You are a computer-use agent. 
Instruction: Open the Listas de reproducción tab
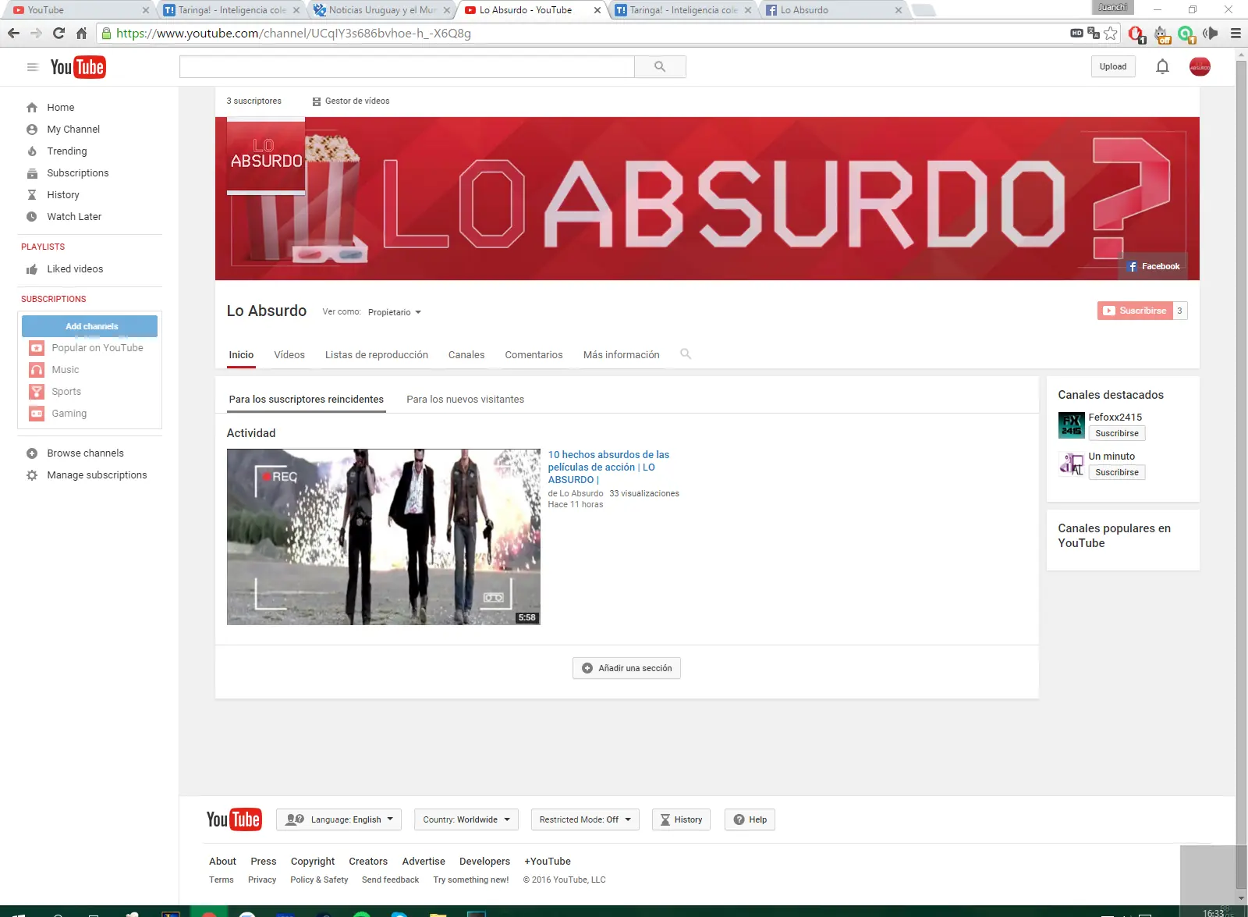pos(377,355)
